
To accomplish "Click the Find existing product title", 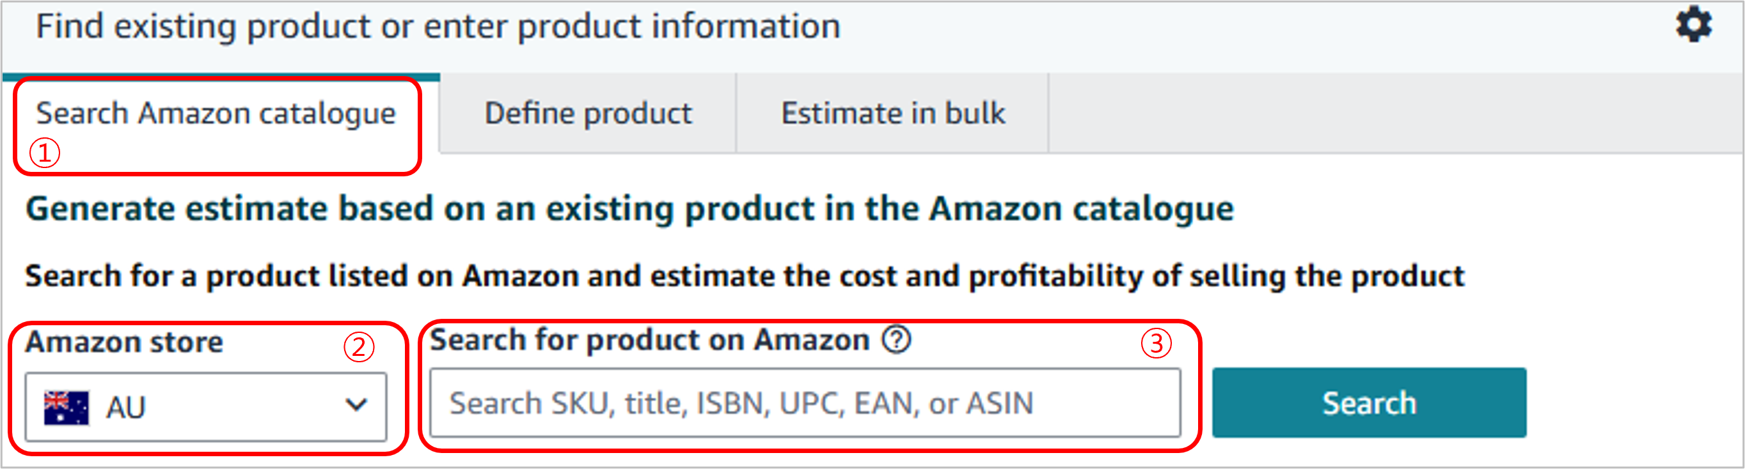I will coord(438,27).
